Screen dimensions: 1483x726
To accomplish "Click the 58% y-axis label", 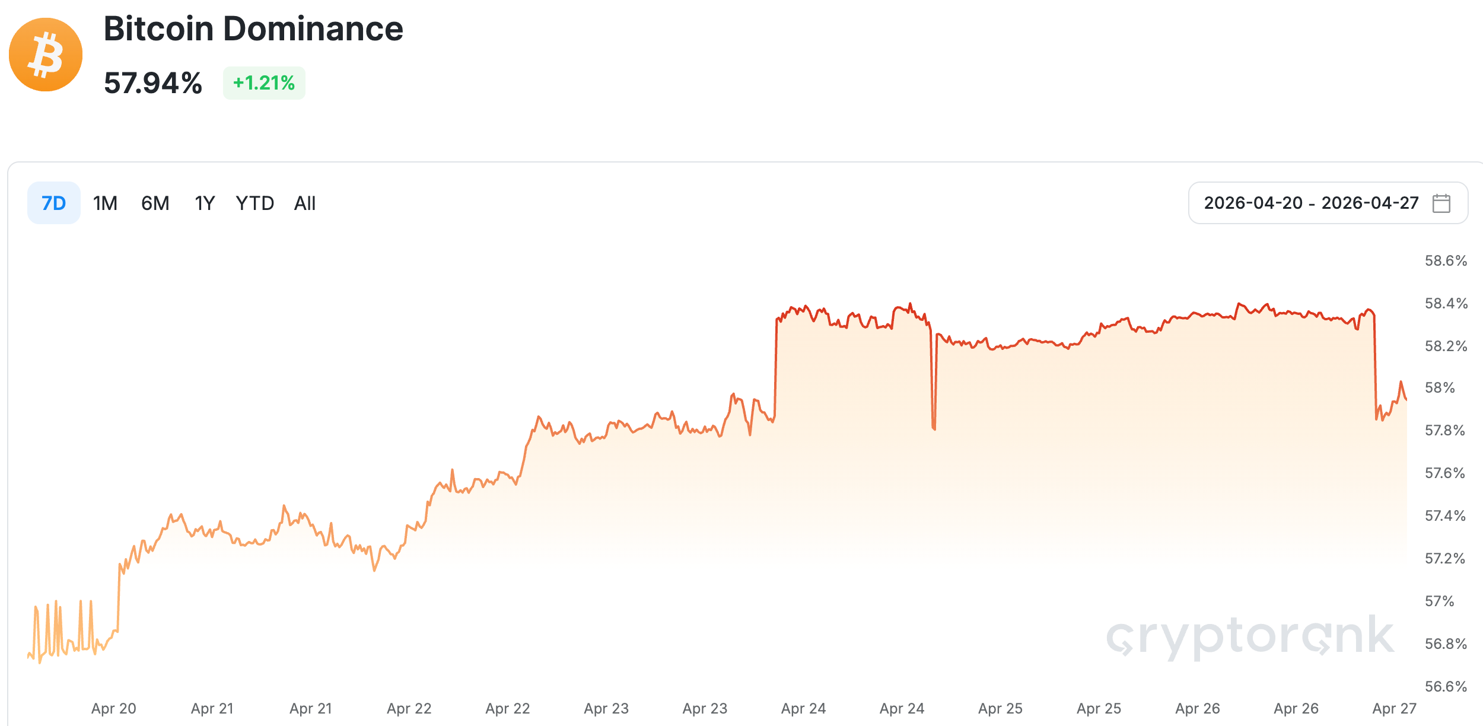I will [x=1440, y=388].
